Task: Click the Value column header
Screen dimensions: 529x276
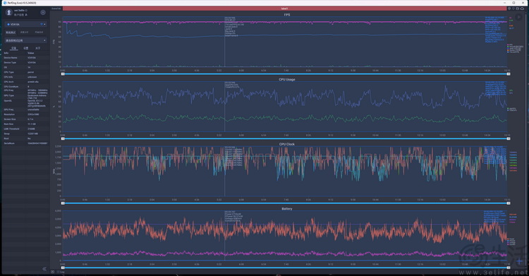Action: (31, 53)
